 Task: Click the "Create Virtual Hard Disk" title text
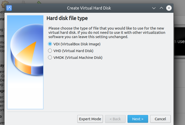(89, 8)
